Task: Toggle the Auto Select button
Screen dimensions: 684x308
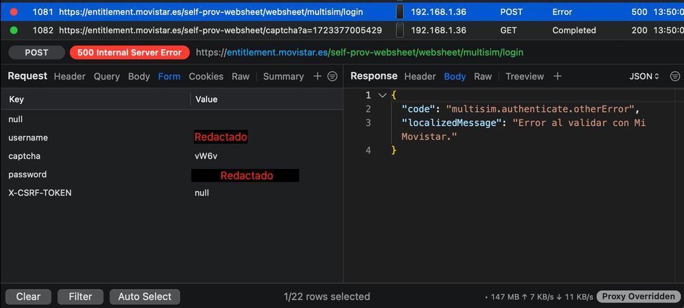Action: click(x=144, y=296)
